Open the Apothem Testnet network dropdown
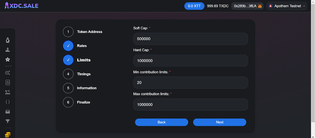The width and height of the screenshot is (315, 138). (287, 6)
